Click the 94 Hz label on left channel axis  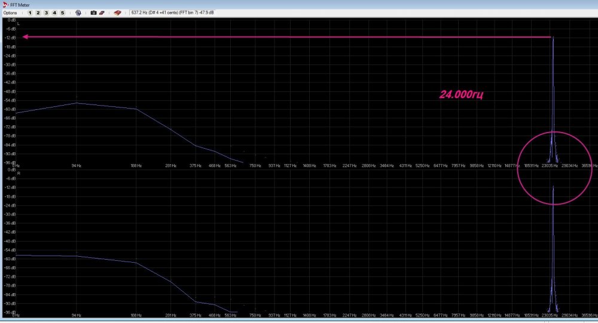coord(76,165)
